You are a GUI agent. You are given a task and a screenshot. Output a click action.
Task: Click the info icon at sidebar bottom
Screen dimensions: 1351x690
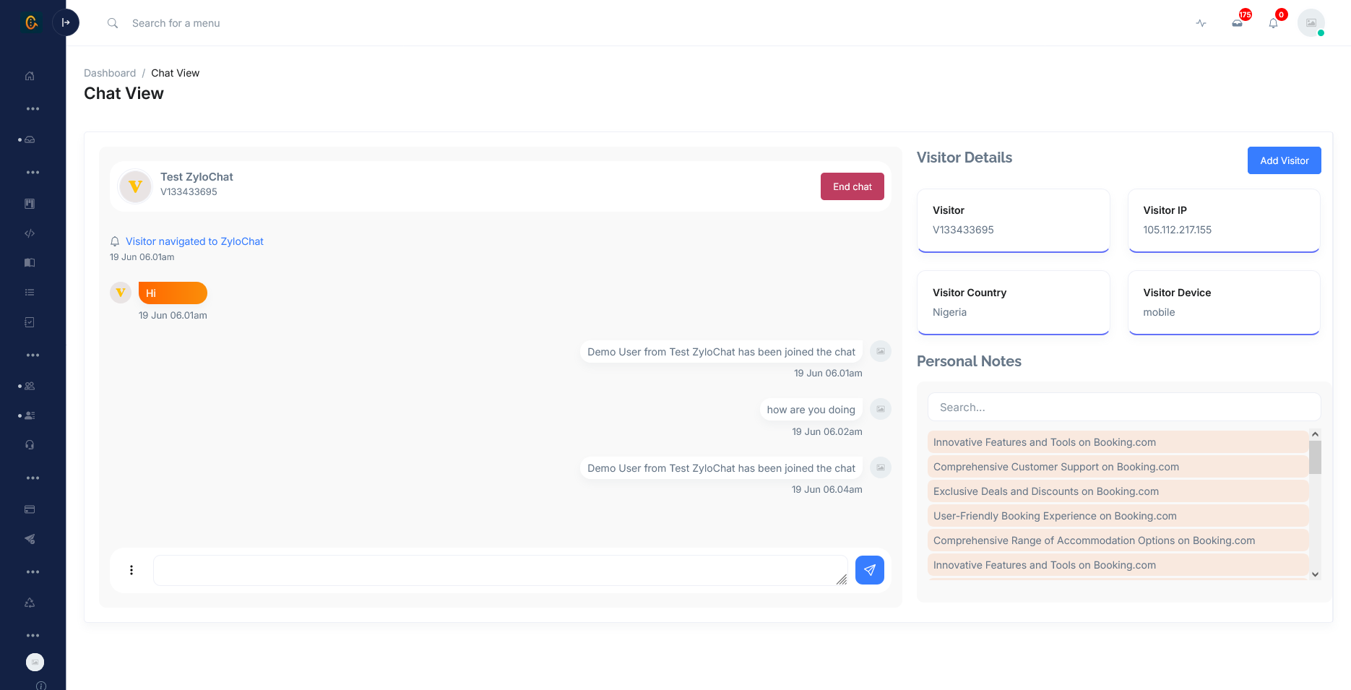[41, 686]
